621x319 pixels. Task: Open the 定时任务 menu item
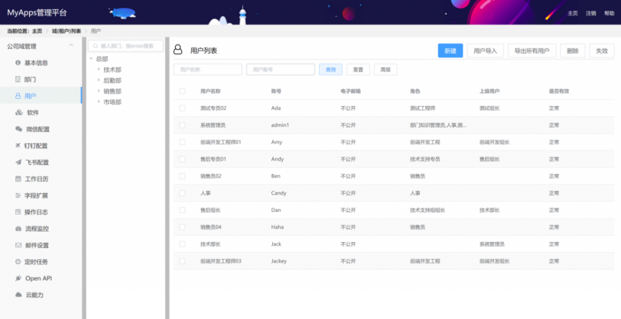[36, 262]
